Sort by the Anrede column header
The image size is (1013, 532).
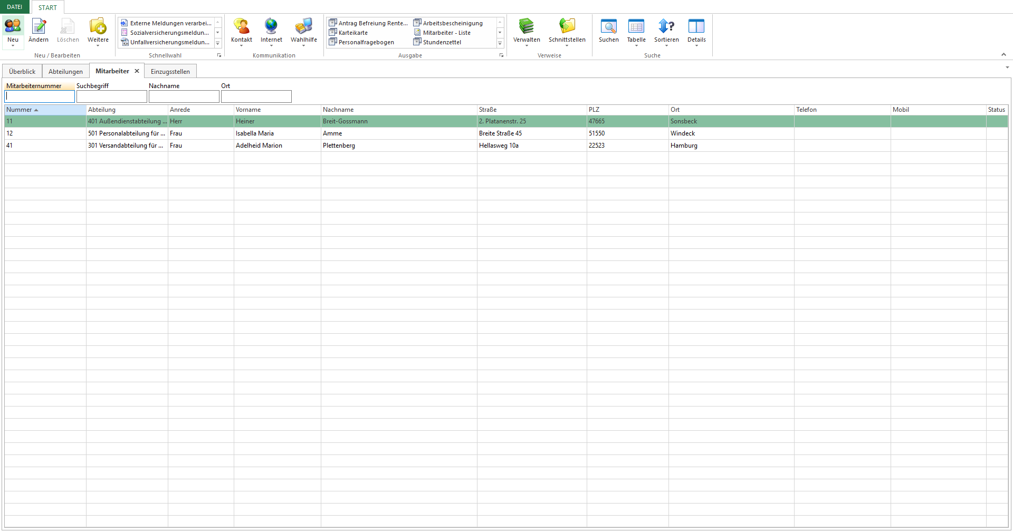(201, 110)
